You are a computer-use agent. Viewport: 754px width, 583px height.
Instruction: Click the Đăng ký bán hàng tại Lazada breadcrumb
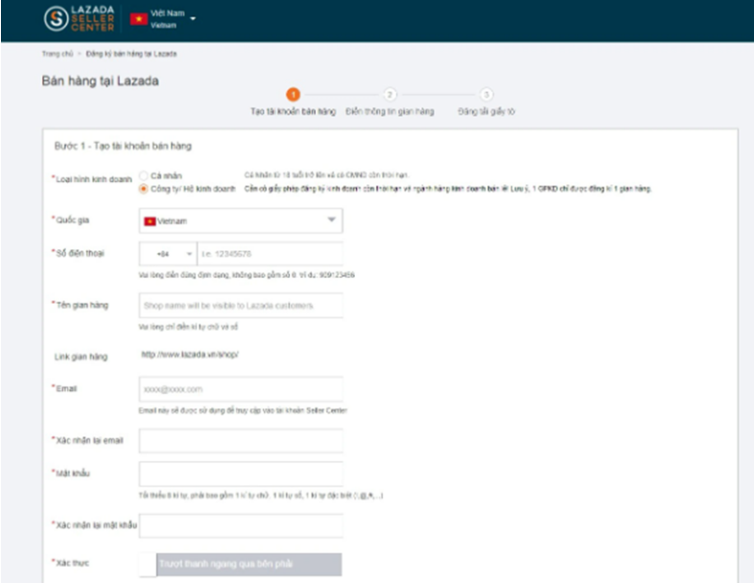pos(131,54)
